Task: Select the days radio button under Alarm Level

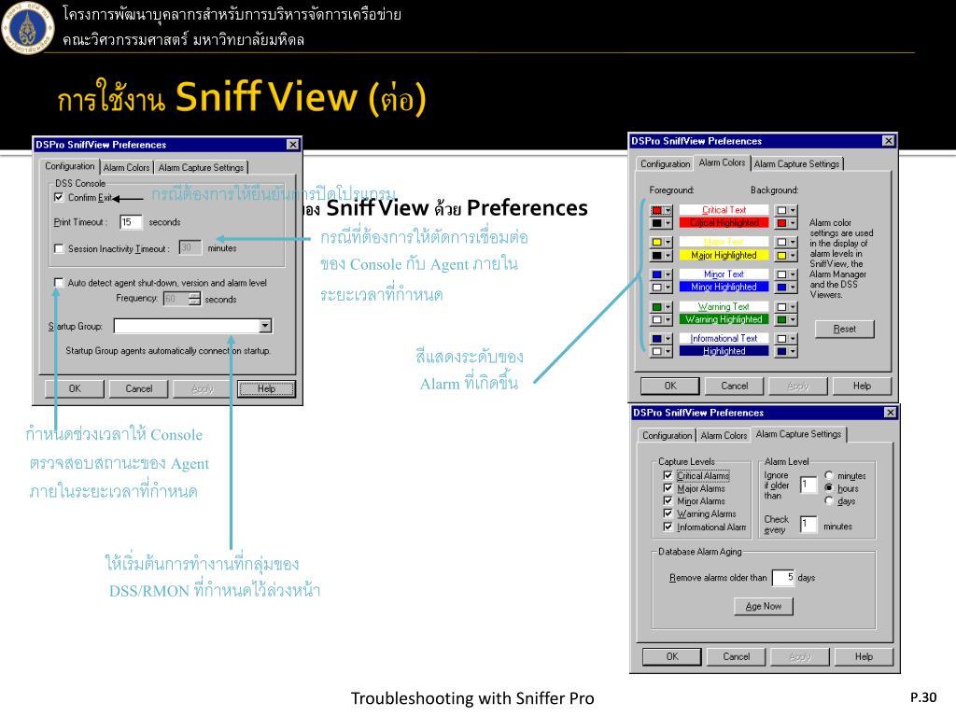Action: (x=829, y=500)
